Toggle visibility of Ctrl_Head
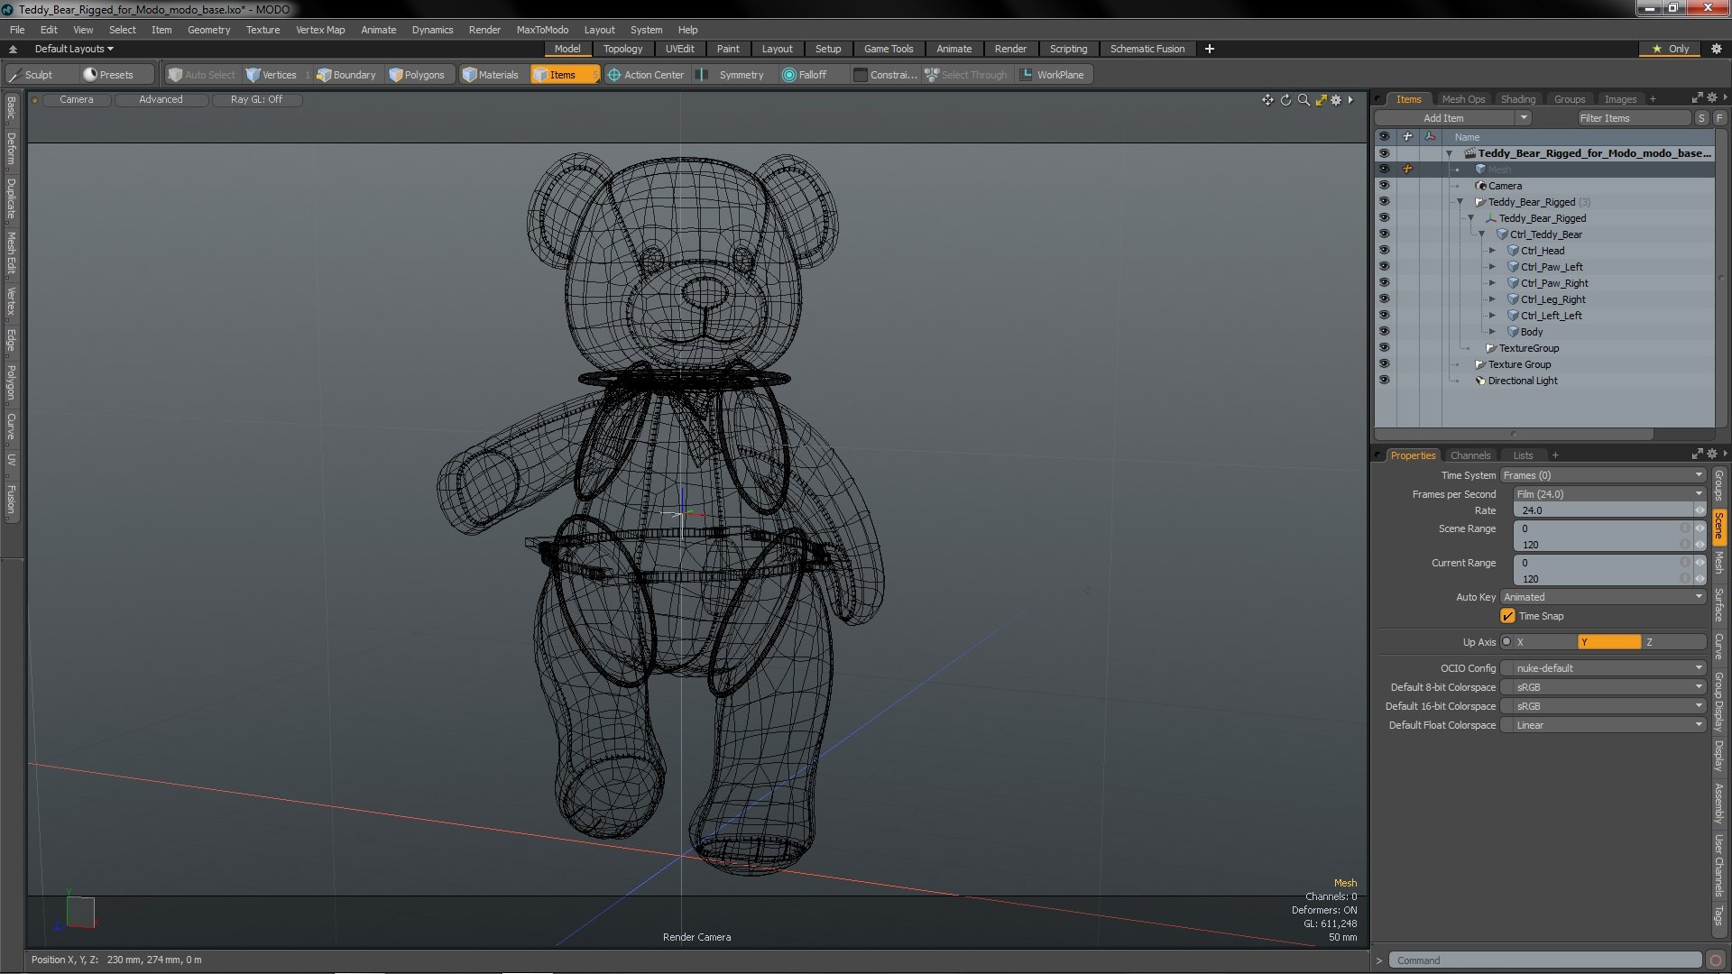Screen dimensions: 1732x974 click(1384, 251)
